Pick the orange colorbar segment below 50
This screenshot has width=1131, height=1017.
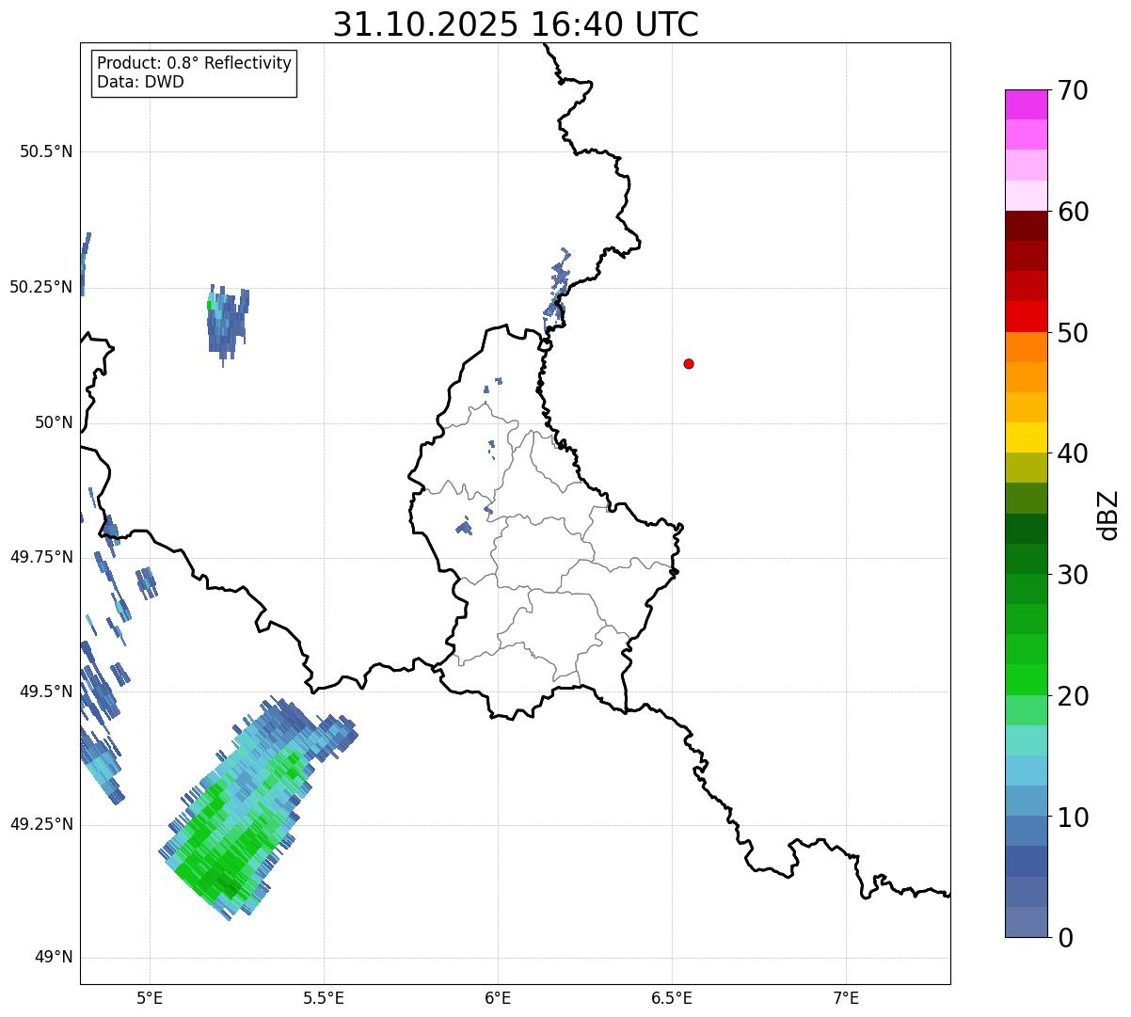coord(1027,347)
